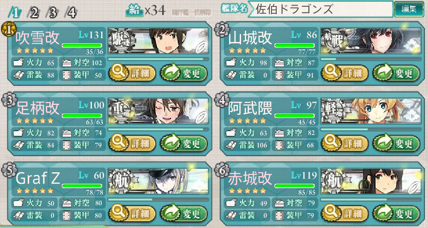Click 赤城改 experience progress bar

(x=371, y=200)
